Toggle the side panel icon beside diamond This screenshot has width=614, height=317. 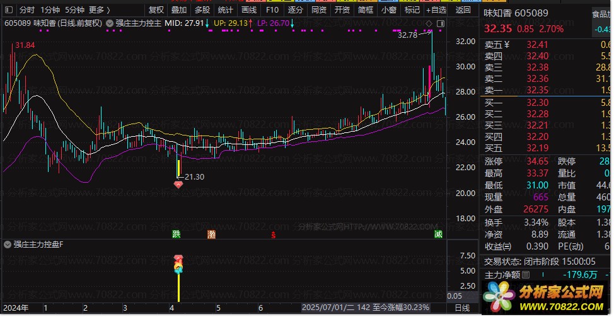pyautogui.click(x=441, y=23)
